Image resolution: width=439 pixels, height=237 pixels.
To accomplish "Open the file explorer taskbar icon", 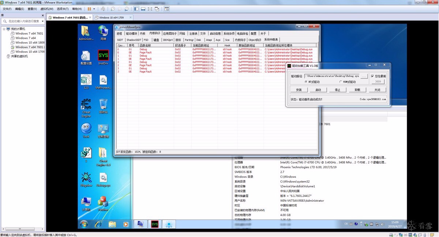I will pos(112,224).
